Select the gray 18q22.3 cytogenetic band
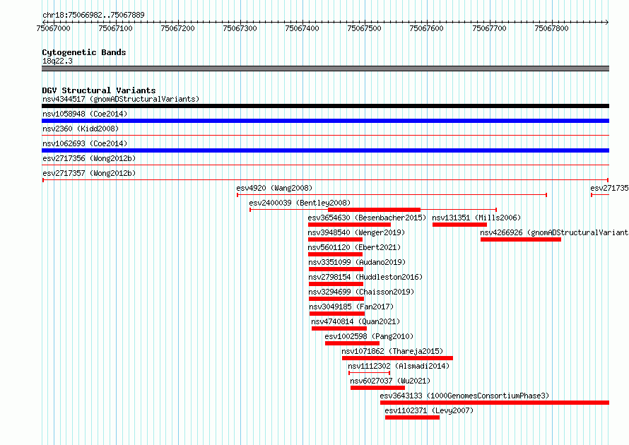The image size is (629, 445). click(325, 69)
